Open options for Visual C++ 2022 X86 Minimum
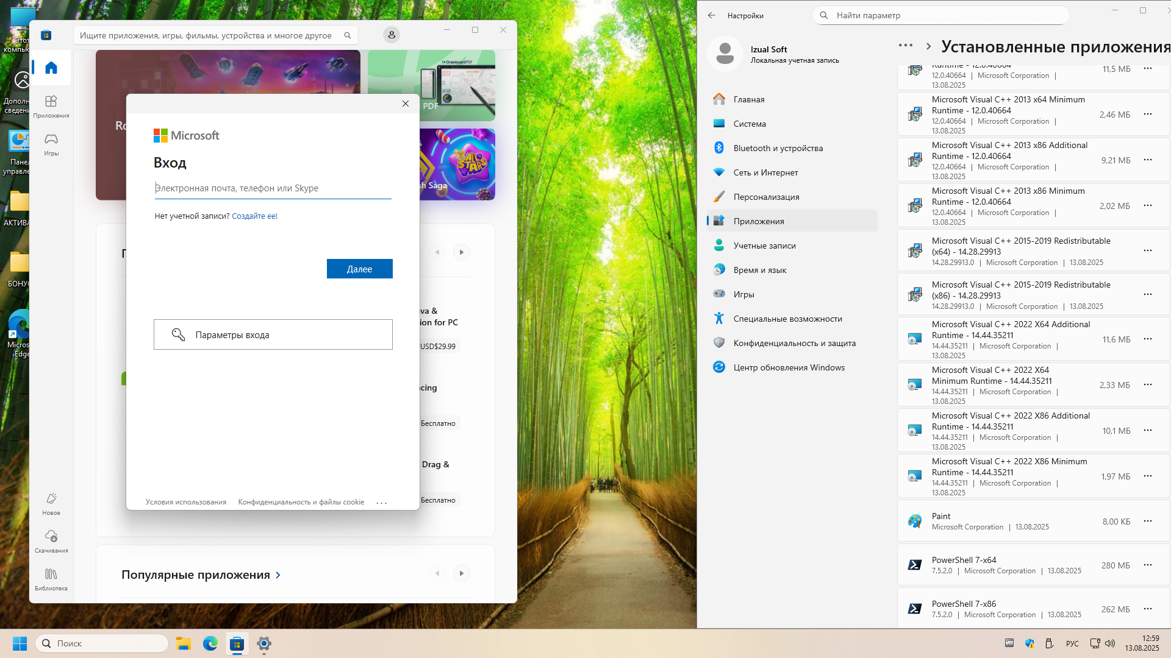Image resolution: width=1171 pixels, height=658 pixels. pos(1148,476)
